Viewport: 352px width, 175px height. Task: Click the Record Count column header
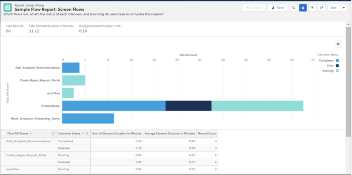click(x=207, y=133)
